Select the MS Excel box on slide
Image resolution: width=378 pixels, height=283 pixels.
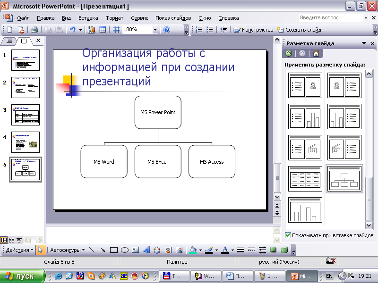click(158, 162)
